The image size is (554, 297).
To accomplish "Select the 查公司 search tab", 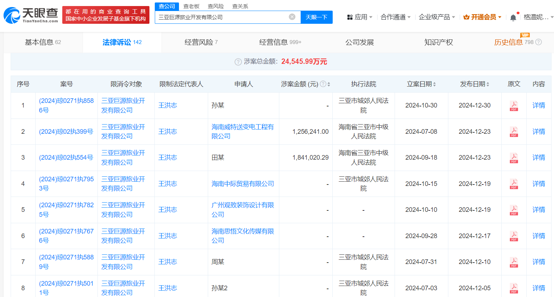I will 167,6.
